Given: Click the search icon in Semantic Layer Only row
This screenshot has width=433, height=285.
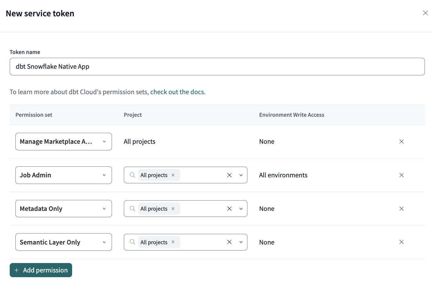Looking at the screenshot, I should click(132, 242).
